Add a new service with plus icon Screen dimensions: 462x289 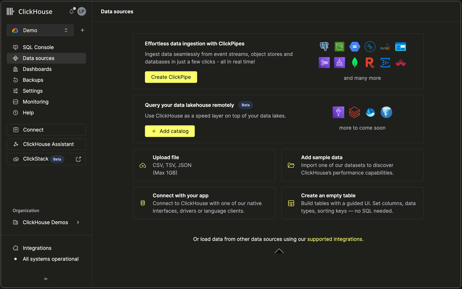click(x=82, y=30)
